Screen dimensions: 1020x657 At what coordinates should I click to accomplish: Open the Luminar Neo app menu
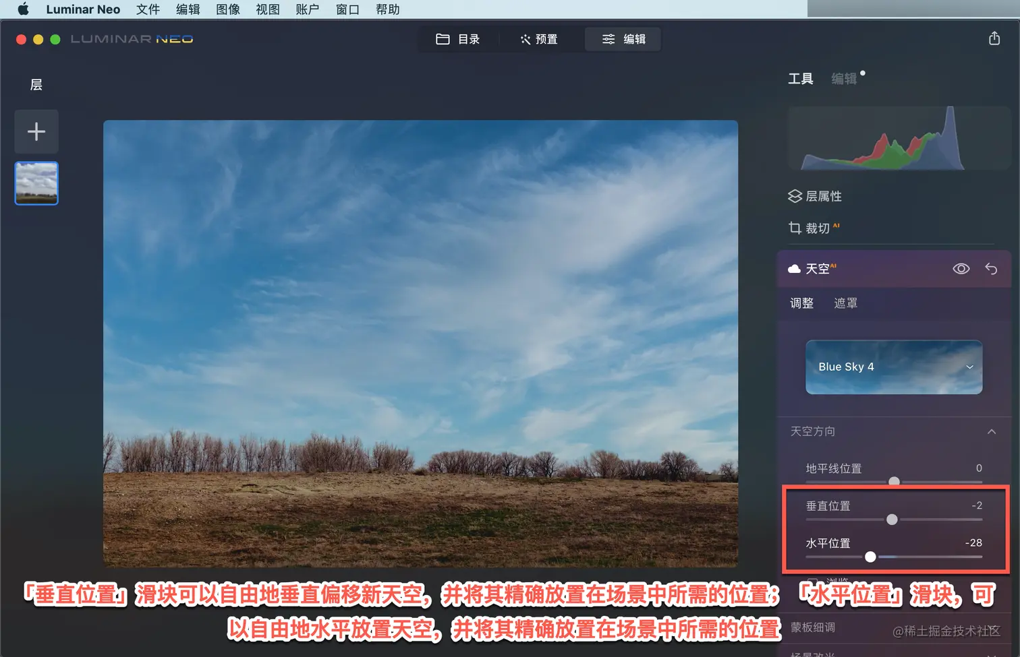tap(83, 9)
